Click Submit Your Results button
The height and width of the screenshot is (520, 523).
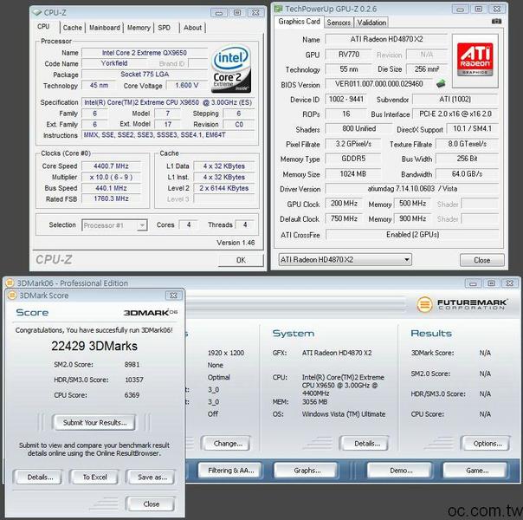point(94,423)
